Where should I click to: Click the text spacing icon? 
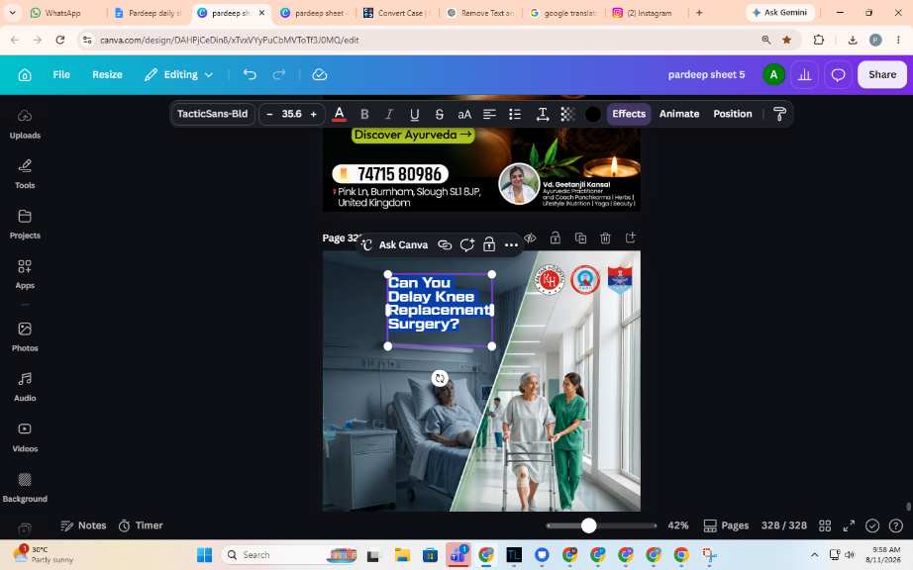(x=542, y=114)
